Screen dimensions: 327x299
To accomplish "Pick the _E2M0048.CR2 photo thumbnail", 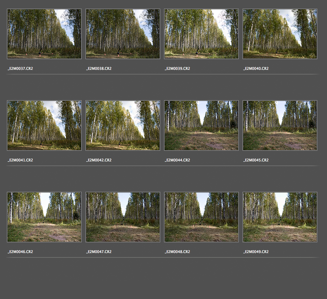I will click(201, 217).
